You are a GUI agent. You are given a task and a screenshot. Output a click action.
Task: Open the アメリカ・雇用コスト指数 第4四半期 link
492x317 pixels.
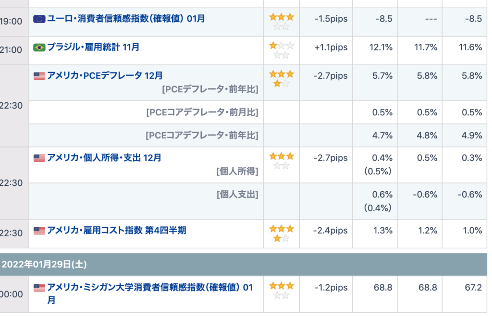point(116,231)
